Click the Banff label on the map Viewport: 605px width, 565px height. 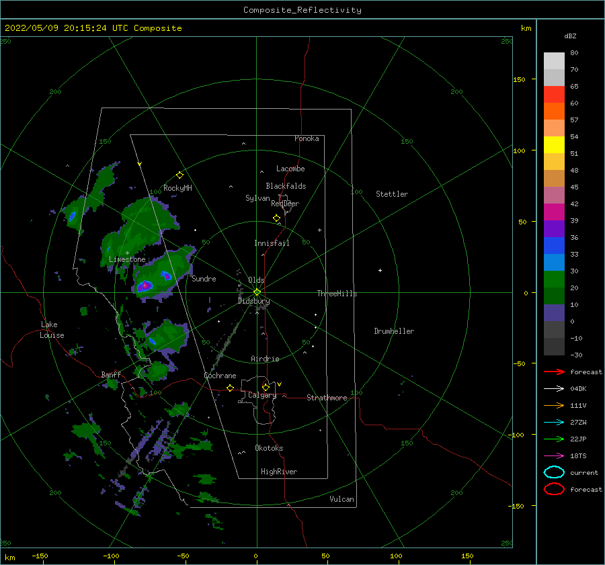tap(111, 374)
